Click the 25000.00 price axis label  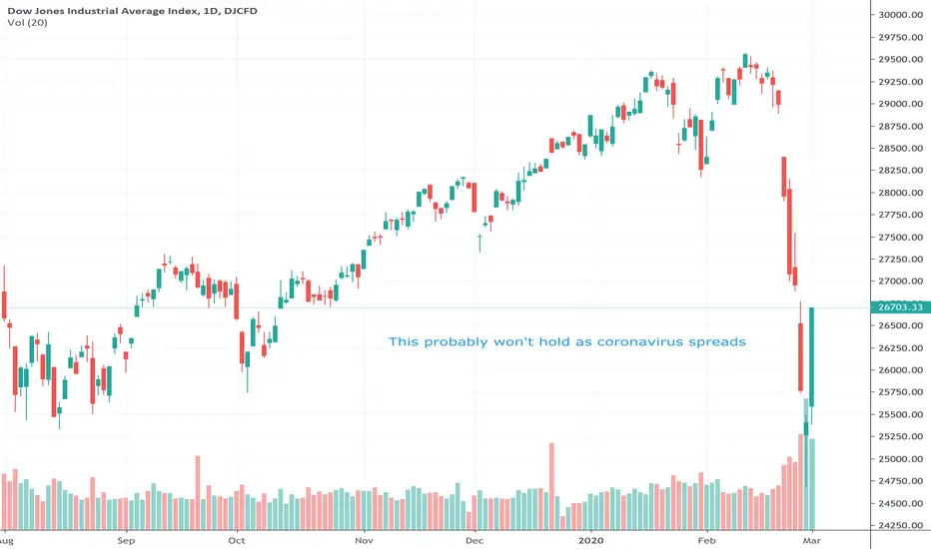pyautogui.click(x=900, y=459)
